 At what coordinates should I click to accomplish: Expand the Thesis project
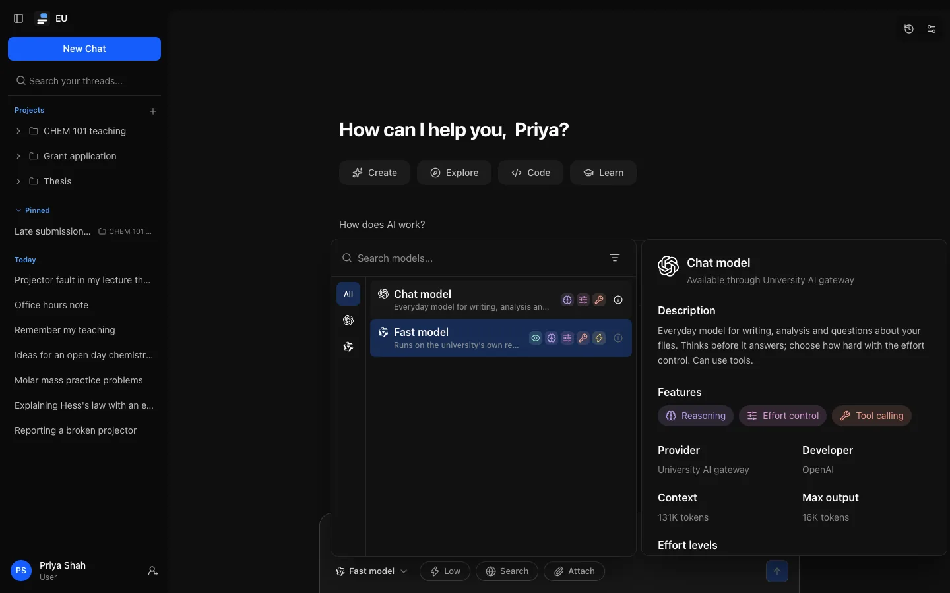(x=18, y=181)
